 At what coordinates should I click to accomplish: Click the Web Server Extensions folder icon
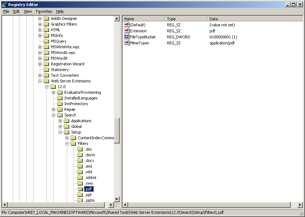click(x=46, y=81)
